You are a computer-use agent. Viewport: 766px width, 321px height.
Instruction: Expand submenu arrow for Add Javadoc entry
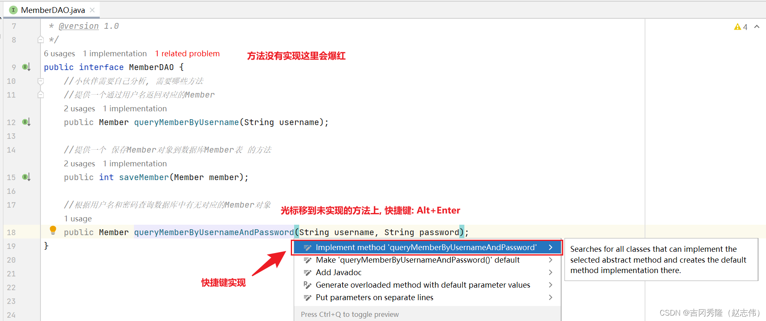tap(551, 272)
